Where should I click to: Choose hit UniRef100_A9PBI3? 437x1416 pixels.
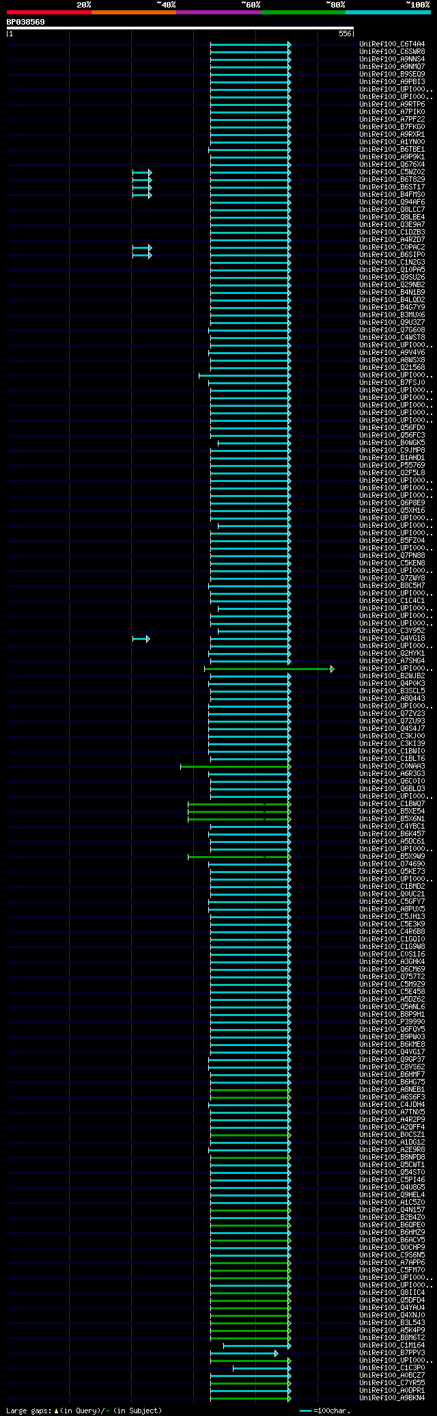point(392,82)
